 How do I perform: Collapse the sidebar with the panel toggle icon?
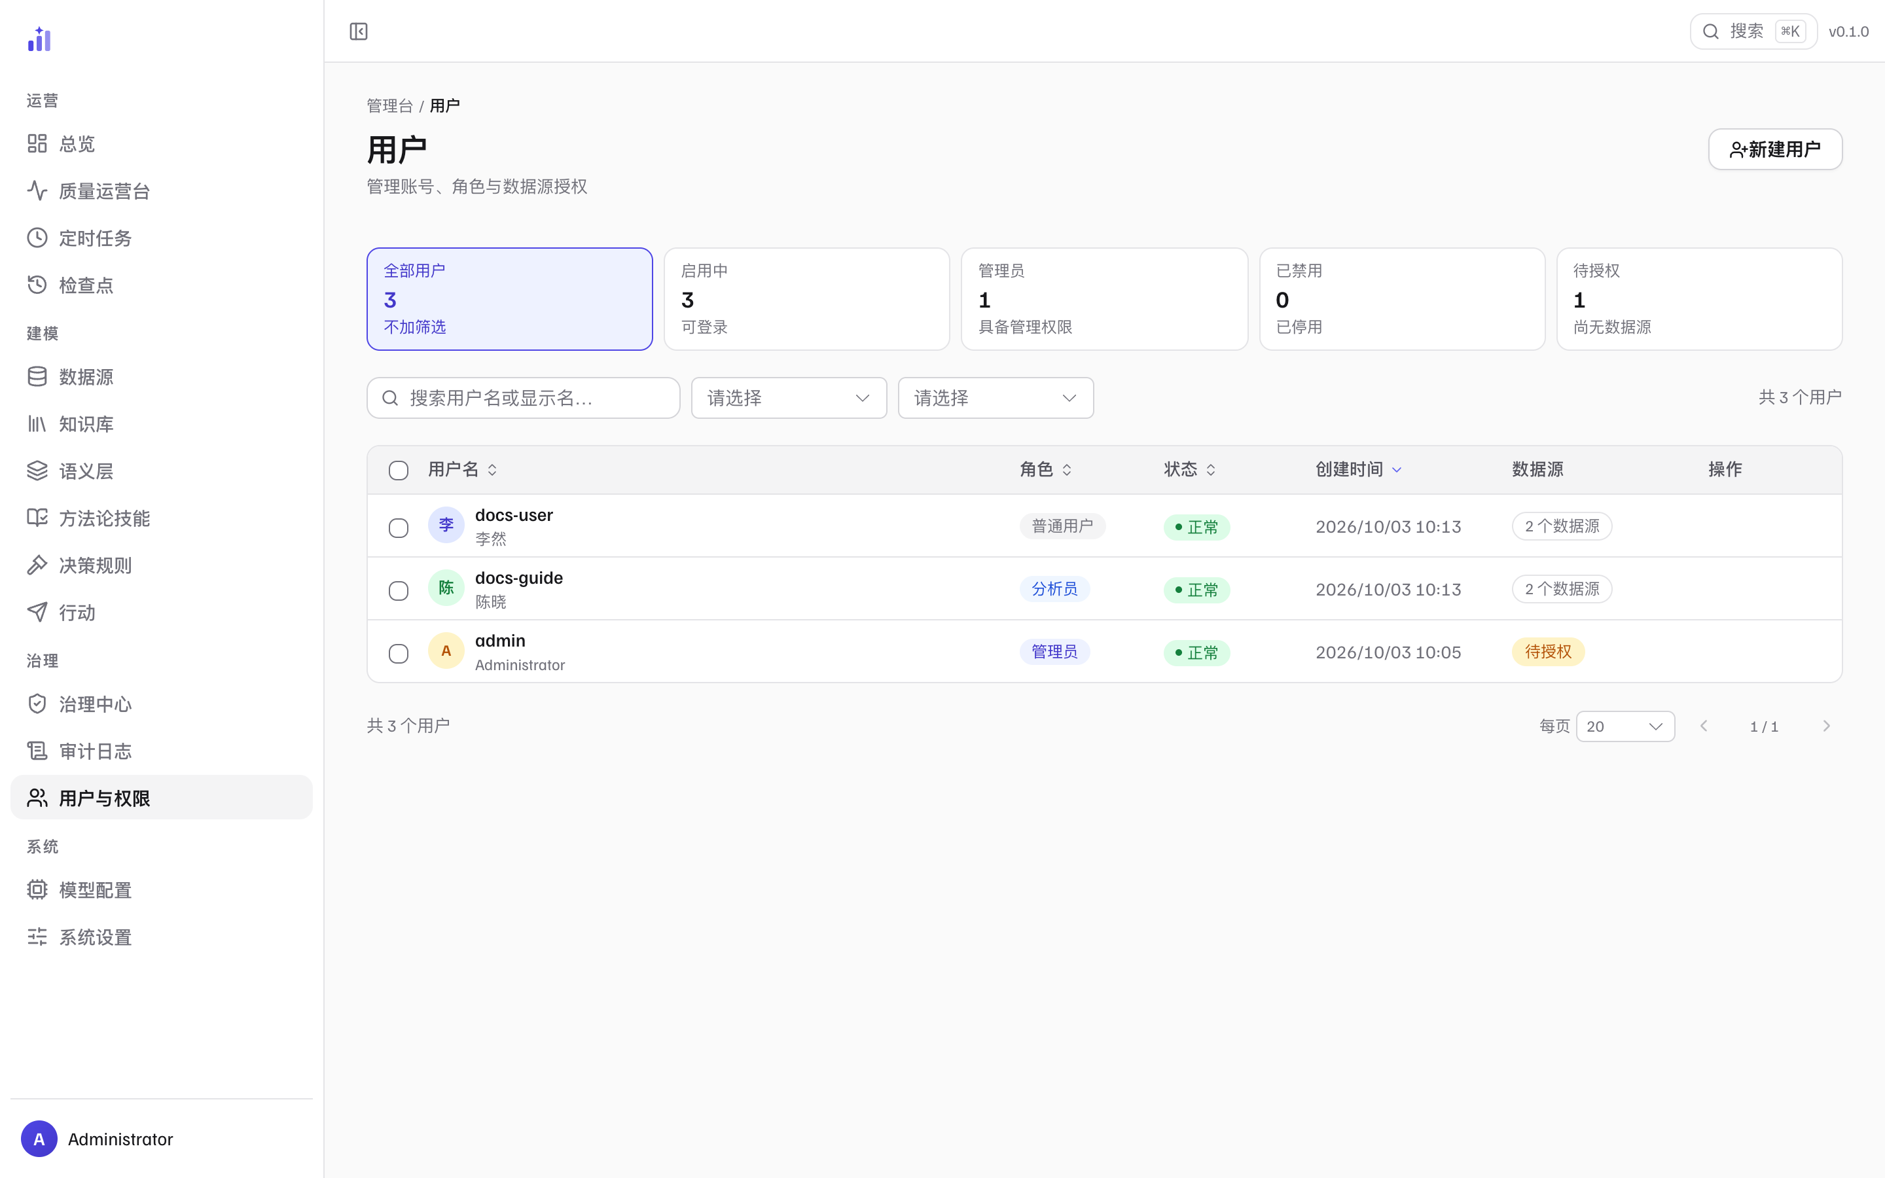(358, 31)
